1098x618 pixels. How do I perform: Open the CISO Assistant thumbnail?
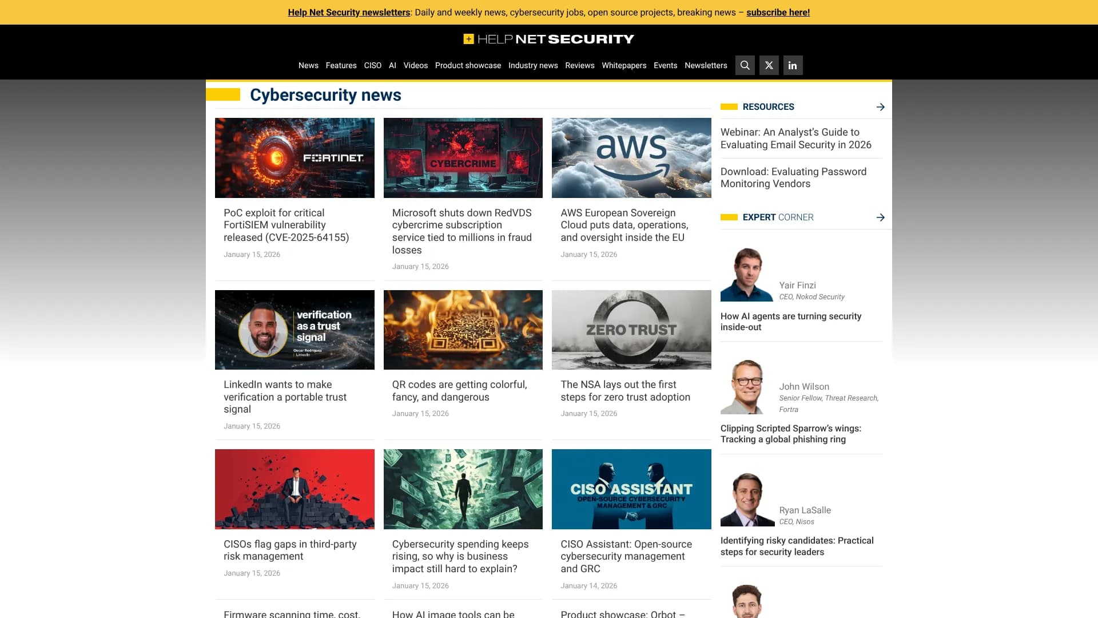631,489
